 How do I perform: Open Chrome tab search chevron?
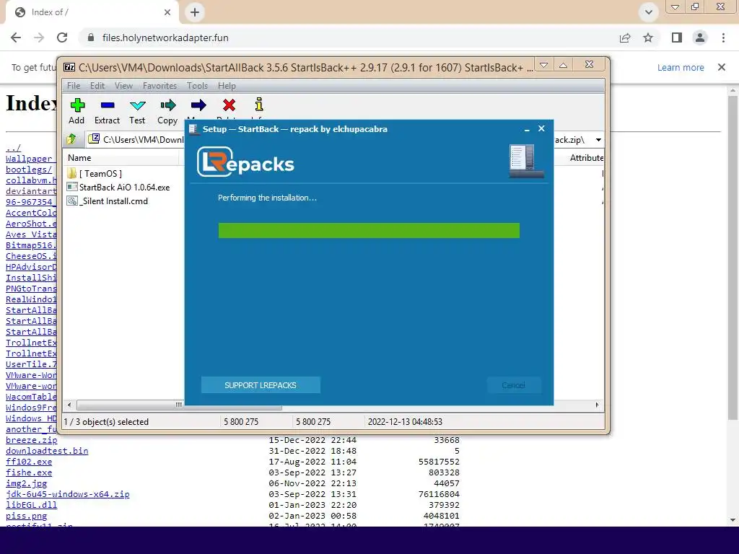[x=649, y=12]
